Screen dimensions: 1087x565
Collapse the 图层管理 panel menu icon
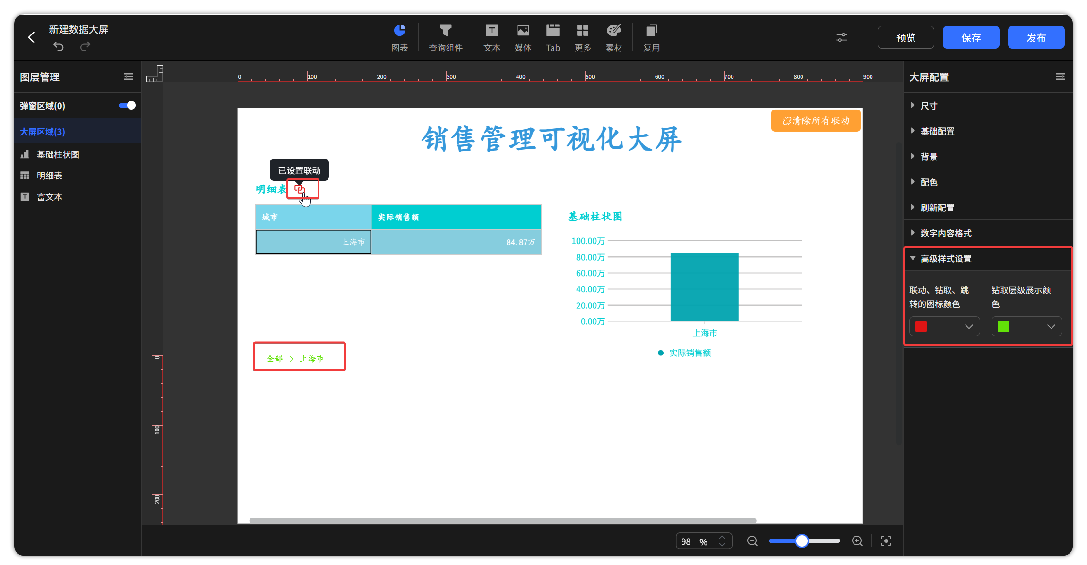(129, 76)
